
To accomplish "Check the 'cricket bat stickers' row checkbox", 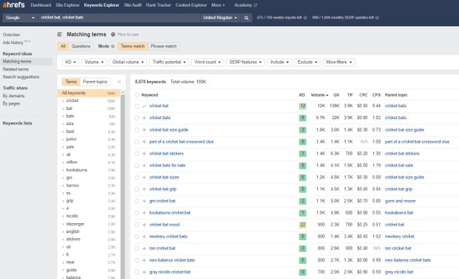I will pyautogui.click(x=137, y=154).
